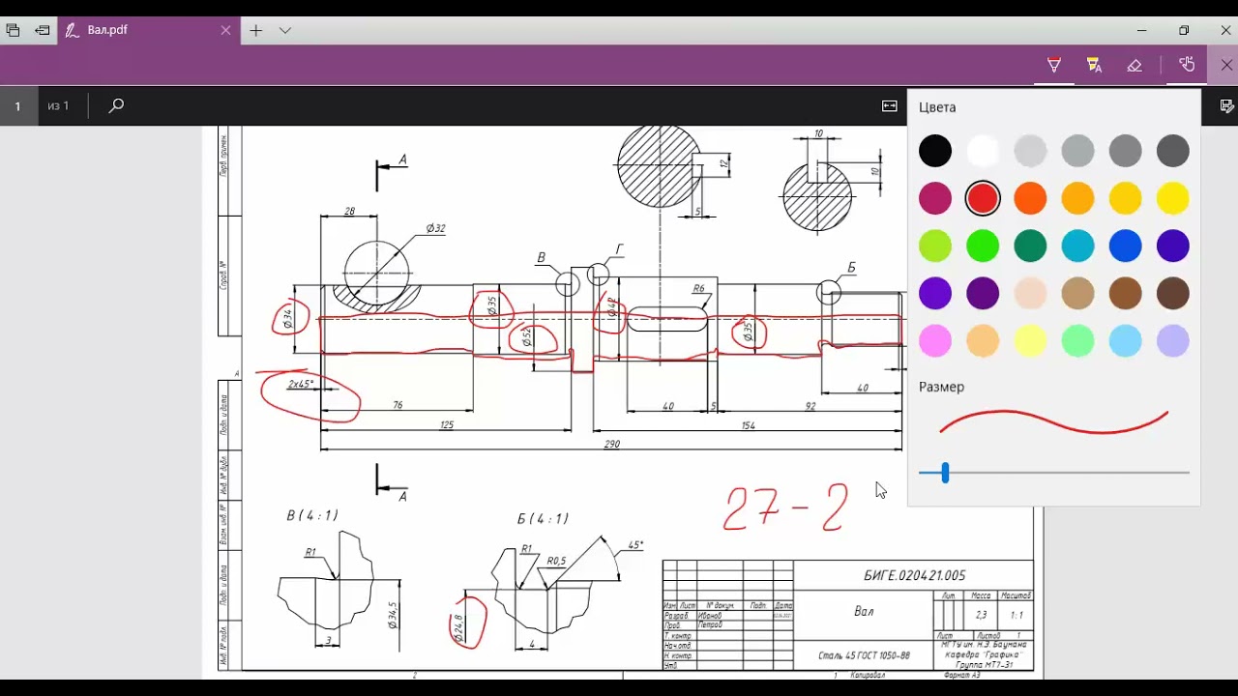Click the БИГЕ.020421.005 drawing number
Viewport: 1238px width, 696px height.
point(914,575)
